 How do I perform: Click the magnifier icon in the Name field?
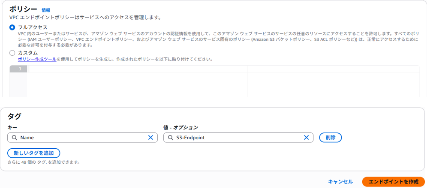click(x=15, y=138)
